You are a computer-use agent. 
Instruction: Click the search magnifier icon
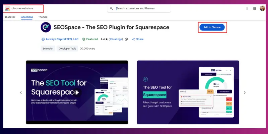tap(112, 8)
